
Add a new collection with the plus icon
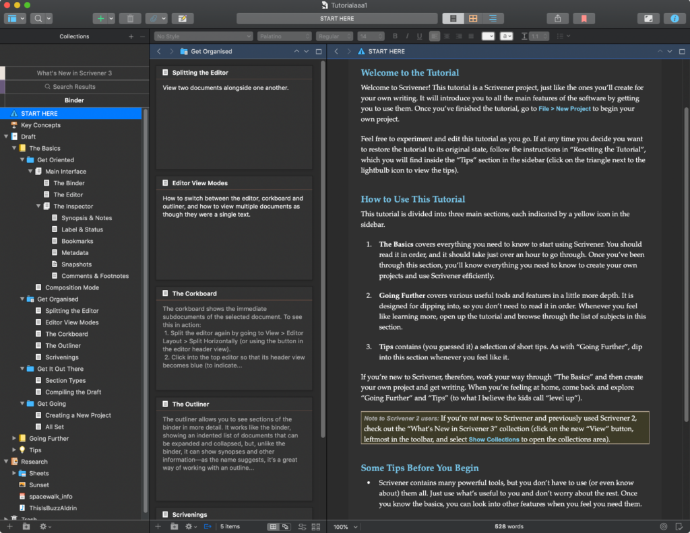point(131,36)
